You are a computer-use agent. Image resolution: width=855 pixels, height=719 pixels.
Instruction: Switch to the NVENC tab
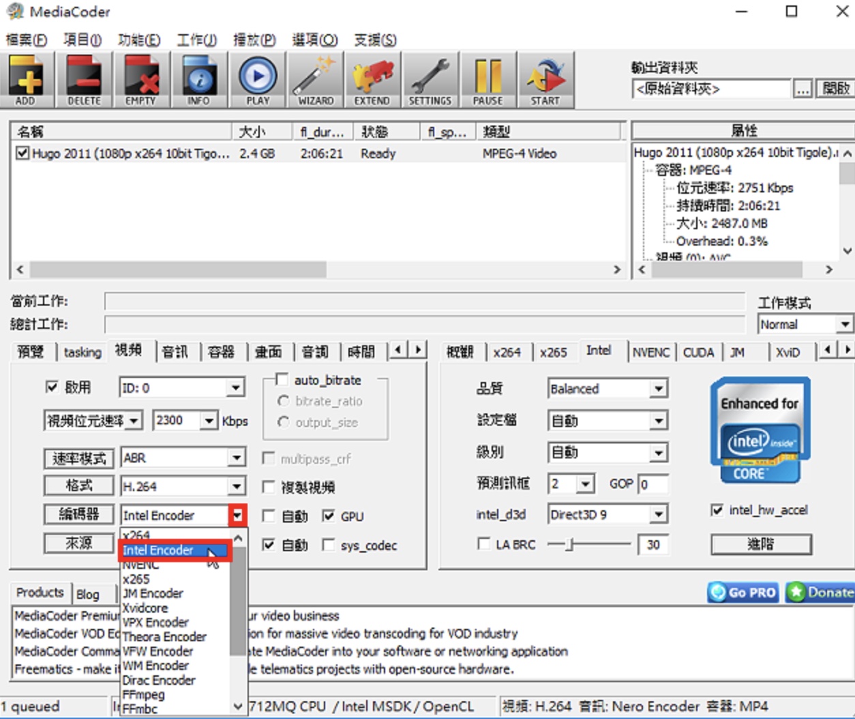(651, 352)
